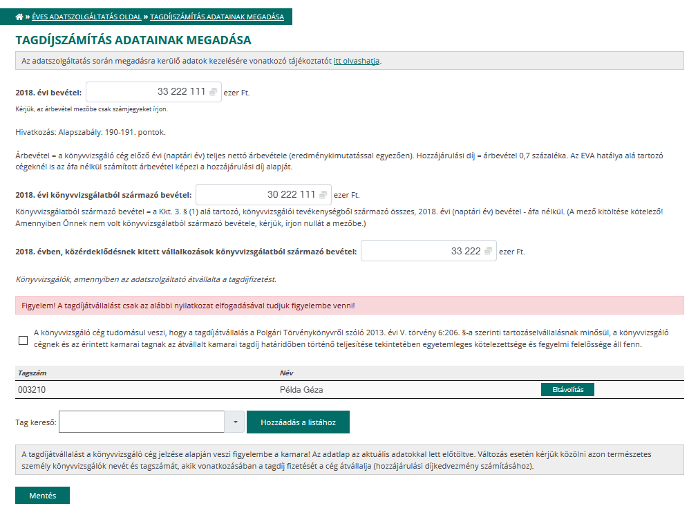Click the Mentés button
This screenshot has width=698, height=515.
41,495
